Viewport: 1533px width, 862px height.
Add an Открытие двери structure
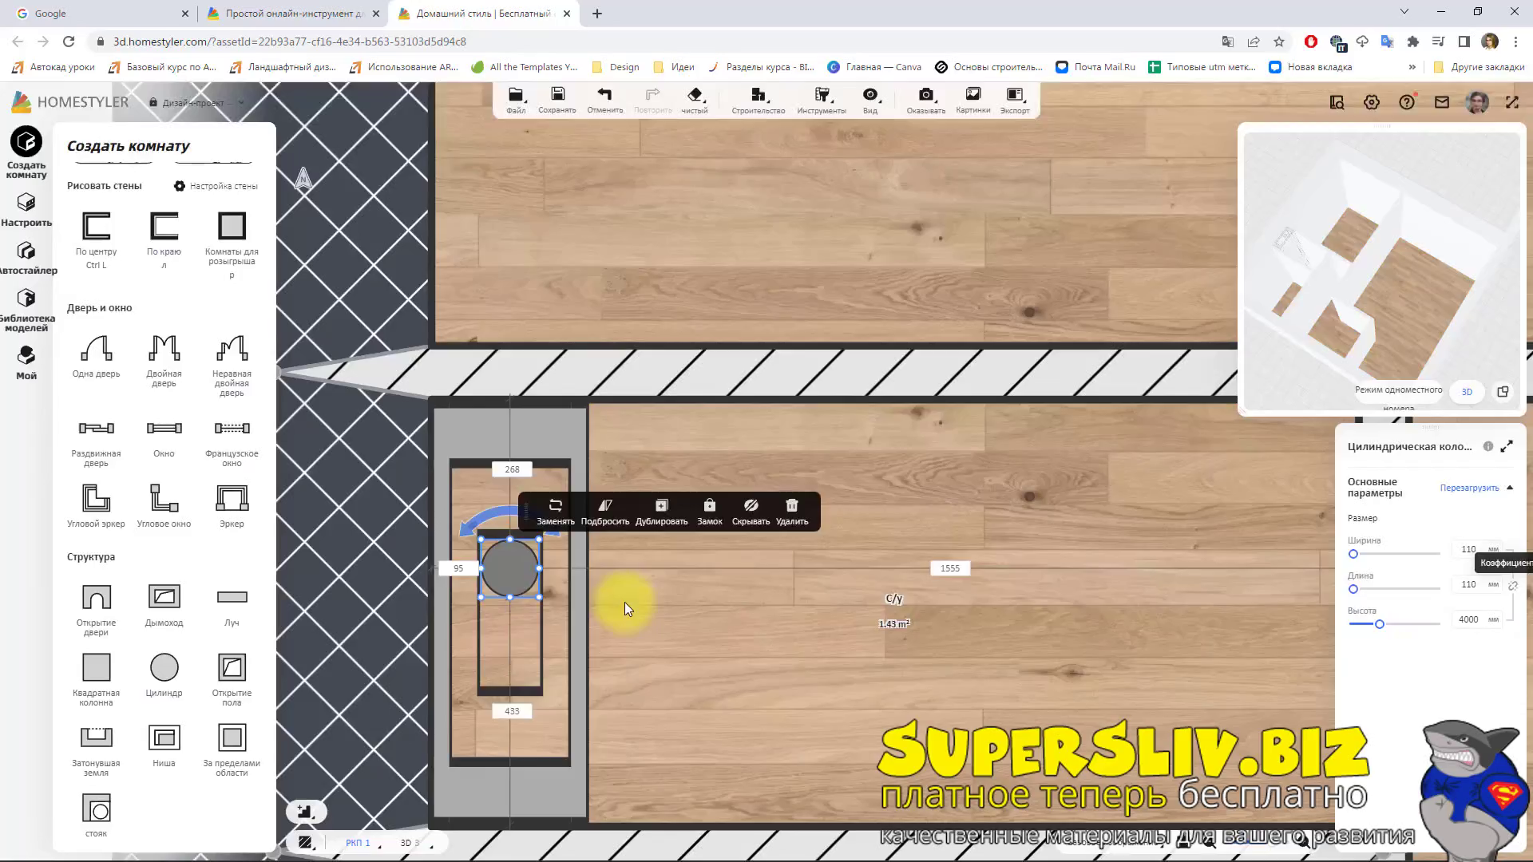coord(96,610)
